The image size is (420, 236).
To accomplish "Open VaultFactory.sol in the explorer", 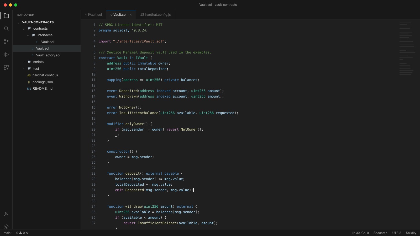I will [x=47, y=55].
